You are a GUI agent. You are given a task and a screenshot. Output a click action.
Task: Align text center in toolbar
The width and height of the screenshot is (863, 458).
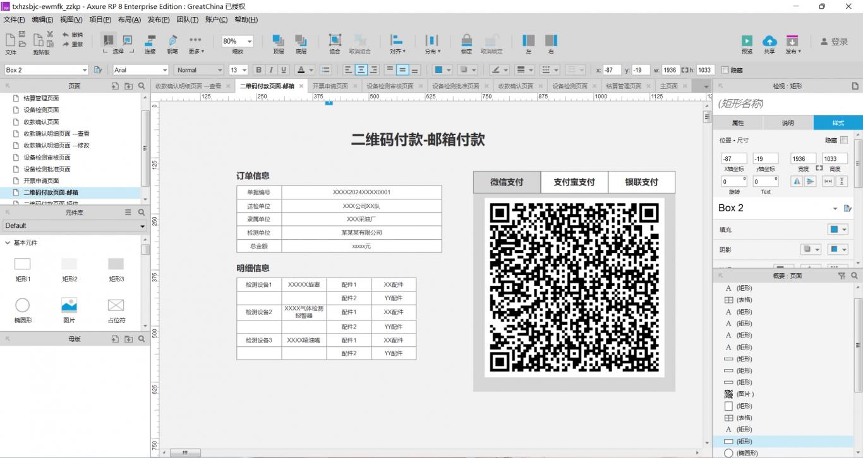361,70
